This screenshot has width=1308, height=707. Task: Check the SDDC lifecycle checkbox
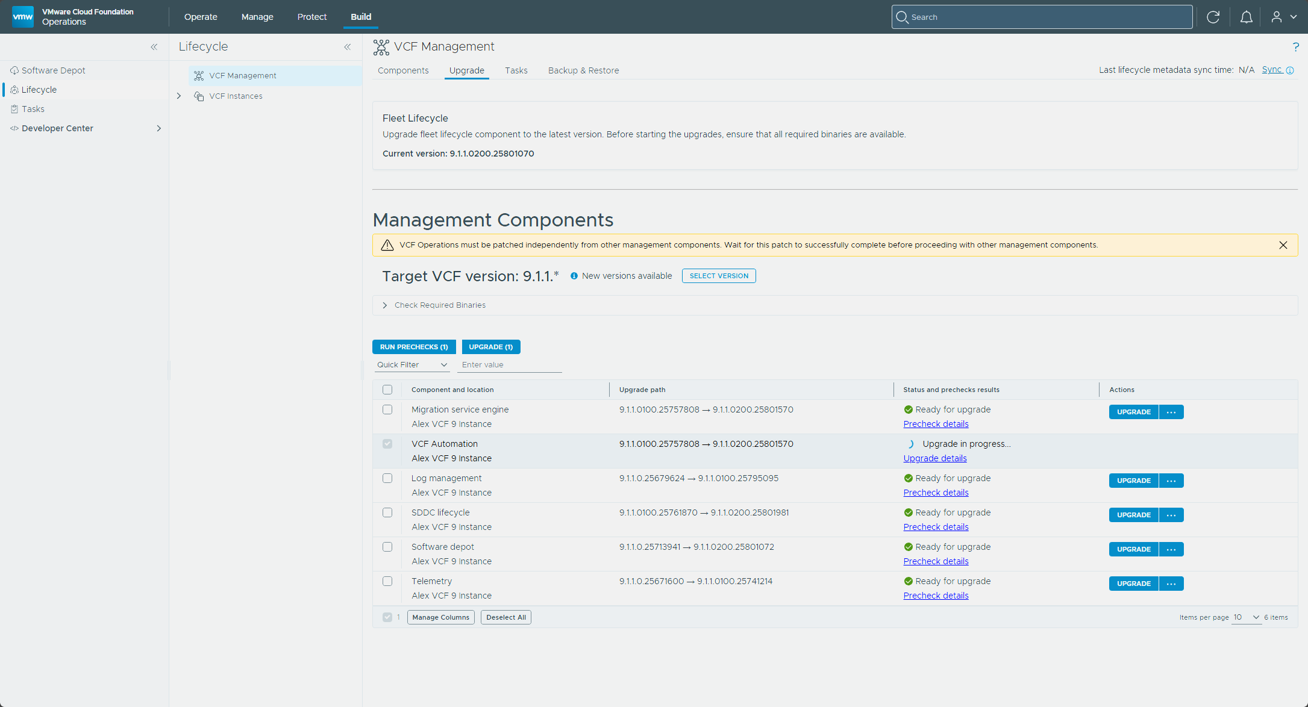[x=387, y=512]
